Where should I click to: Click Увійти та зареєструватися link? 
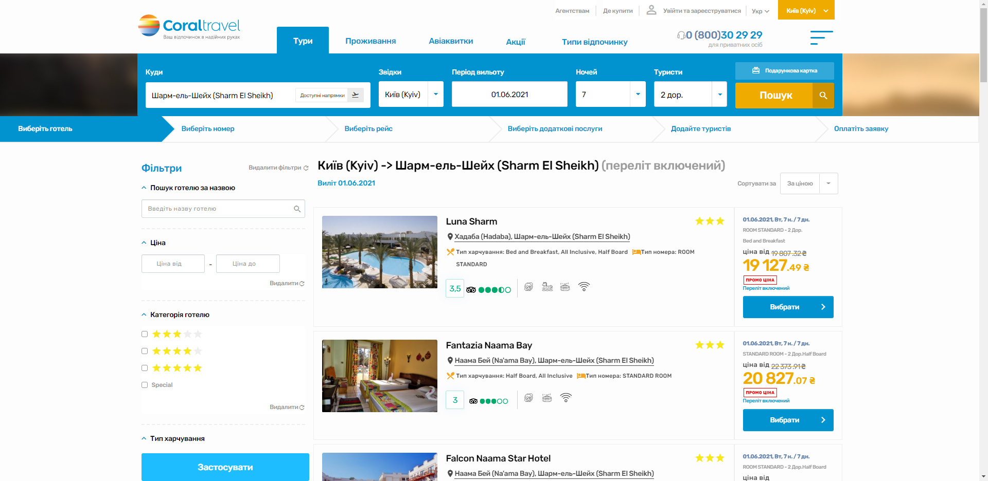click(x=702, y=11)
